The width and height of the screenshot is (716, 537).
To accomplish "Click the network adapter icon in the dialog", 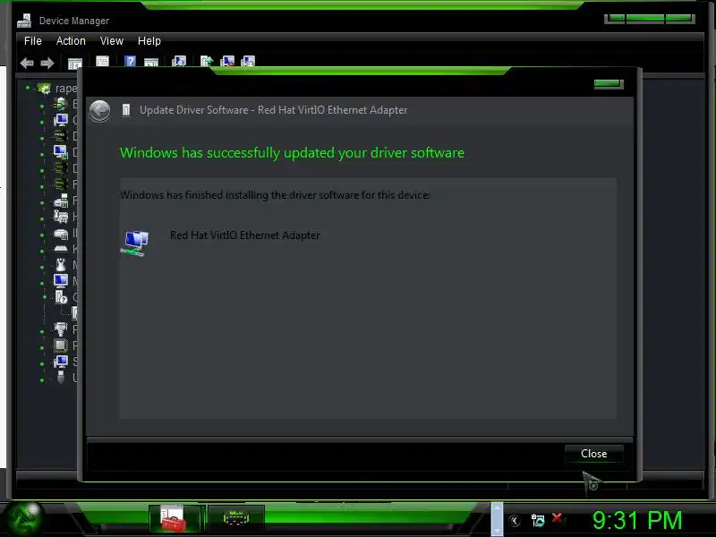I will pos(135,243).
